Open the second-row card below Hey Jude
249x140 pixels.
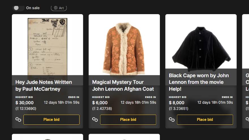pos(48,137)
